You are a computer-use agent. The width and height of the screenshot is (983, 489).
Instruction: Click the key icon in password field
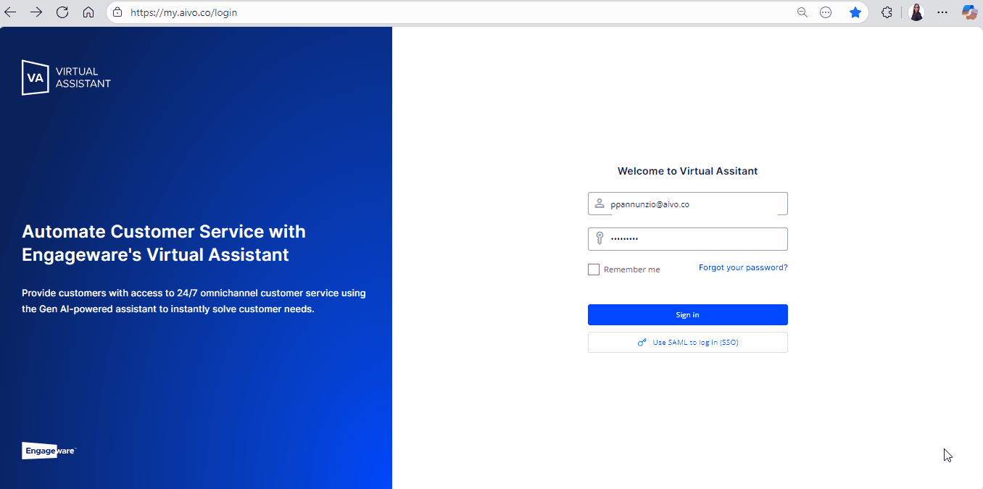[600, 238]
